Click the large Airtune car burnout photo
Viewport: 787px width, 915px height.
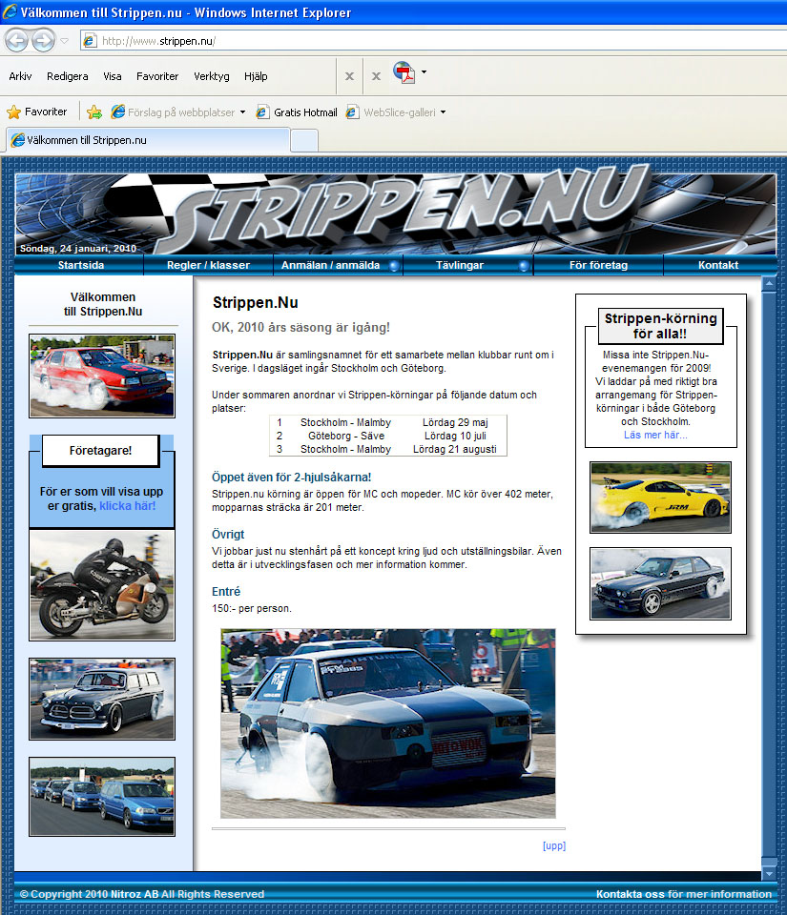[388, 723]
